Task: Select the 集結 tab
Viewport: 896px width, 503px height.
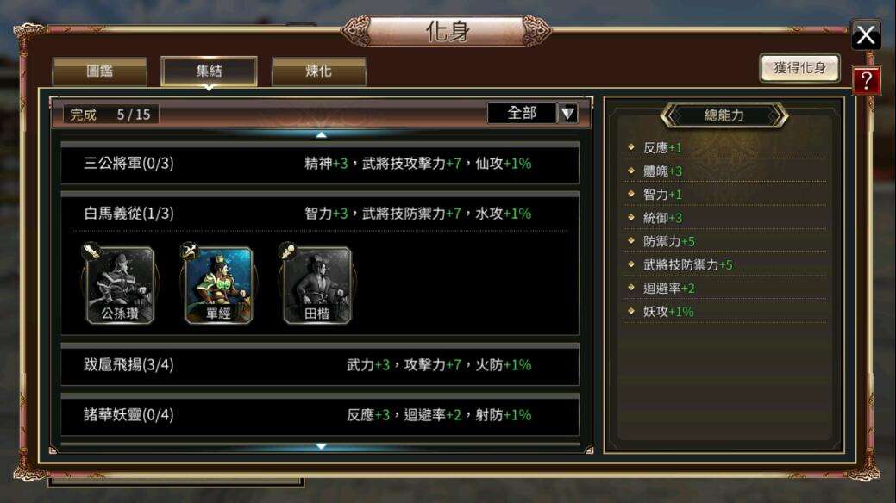Action: pos(210,71)
